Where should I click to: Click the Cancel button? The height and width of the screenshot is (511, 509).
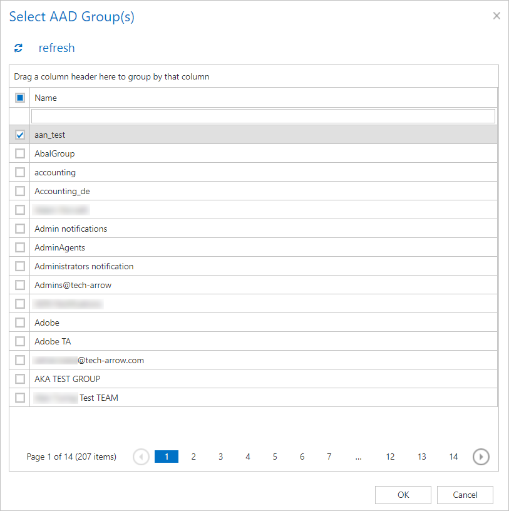[x=465, y=495]
